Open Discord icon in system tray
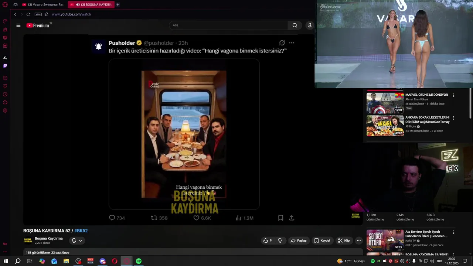473x266 pixels. (384, 261)
